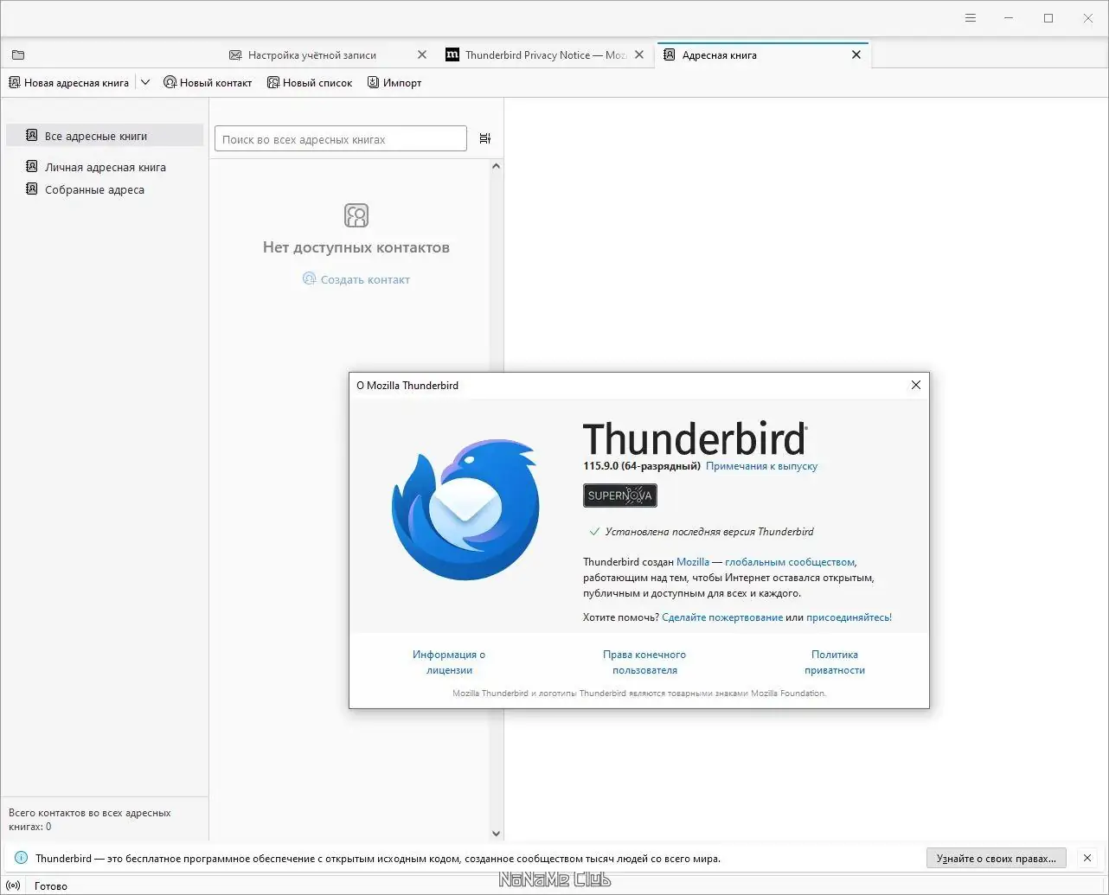Click the version text 115.9.0
Image resolution: width=1109 pixels, height=895 pixels.
tap(600, 466)
